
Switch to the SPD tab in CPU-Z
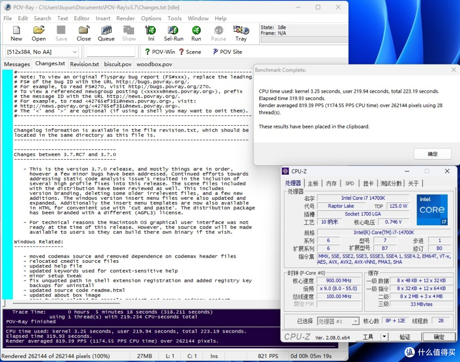[x=349, y=184]
